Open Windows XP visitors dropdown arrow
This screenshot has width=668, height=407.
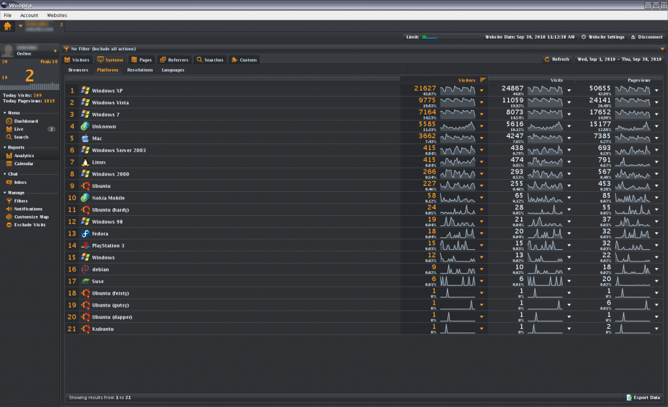(x=482, y=90)
